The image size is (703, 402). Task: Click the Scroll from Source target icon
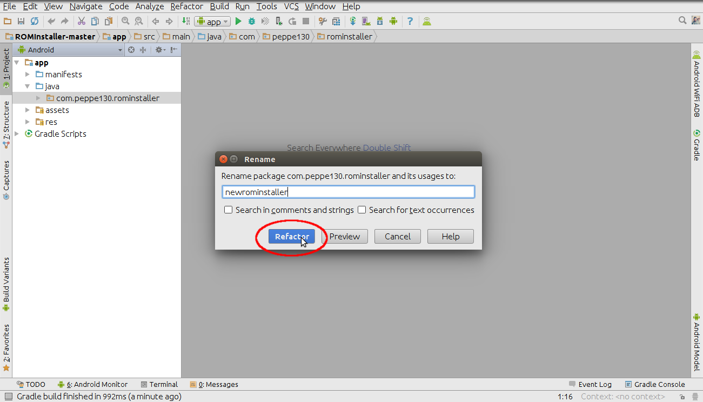coord(131,50)
